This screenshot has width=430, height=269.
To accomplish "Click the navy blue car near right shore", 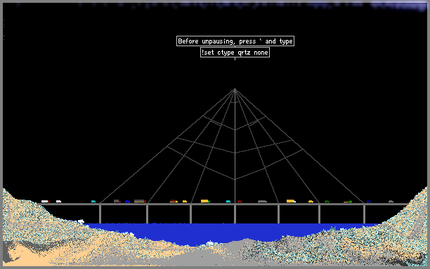I will [369, 202].
